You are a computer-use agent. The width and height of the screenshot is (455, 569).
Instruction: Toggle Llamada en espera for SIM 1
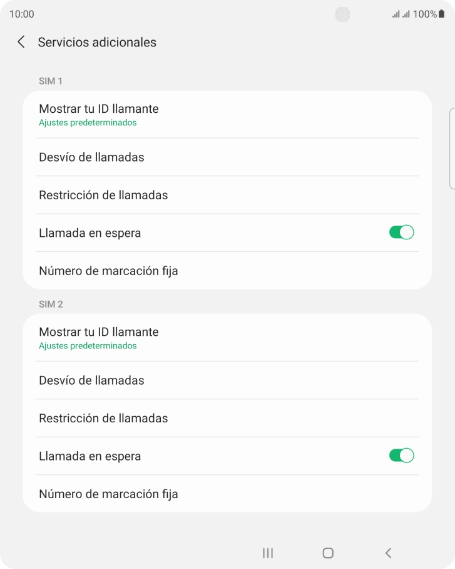pos(401,232)
